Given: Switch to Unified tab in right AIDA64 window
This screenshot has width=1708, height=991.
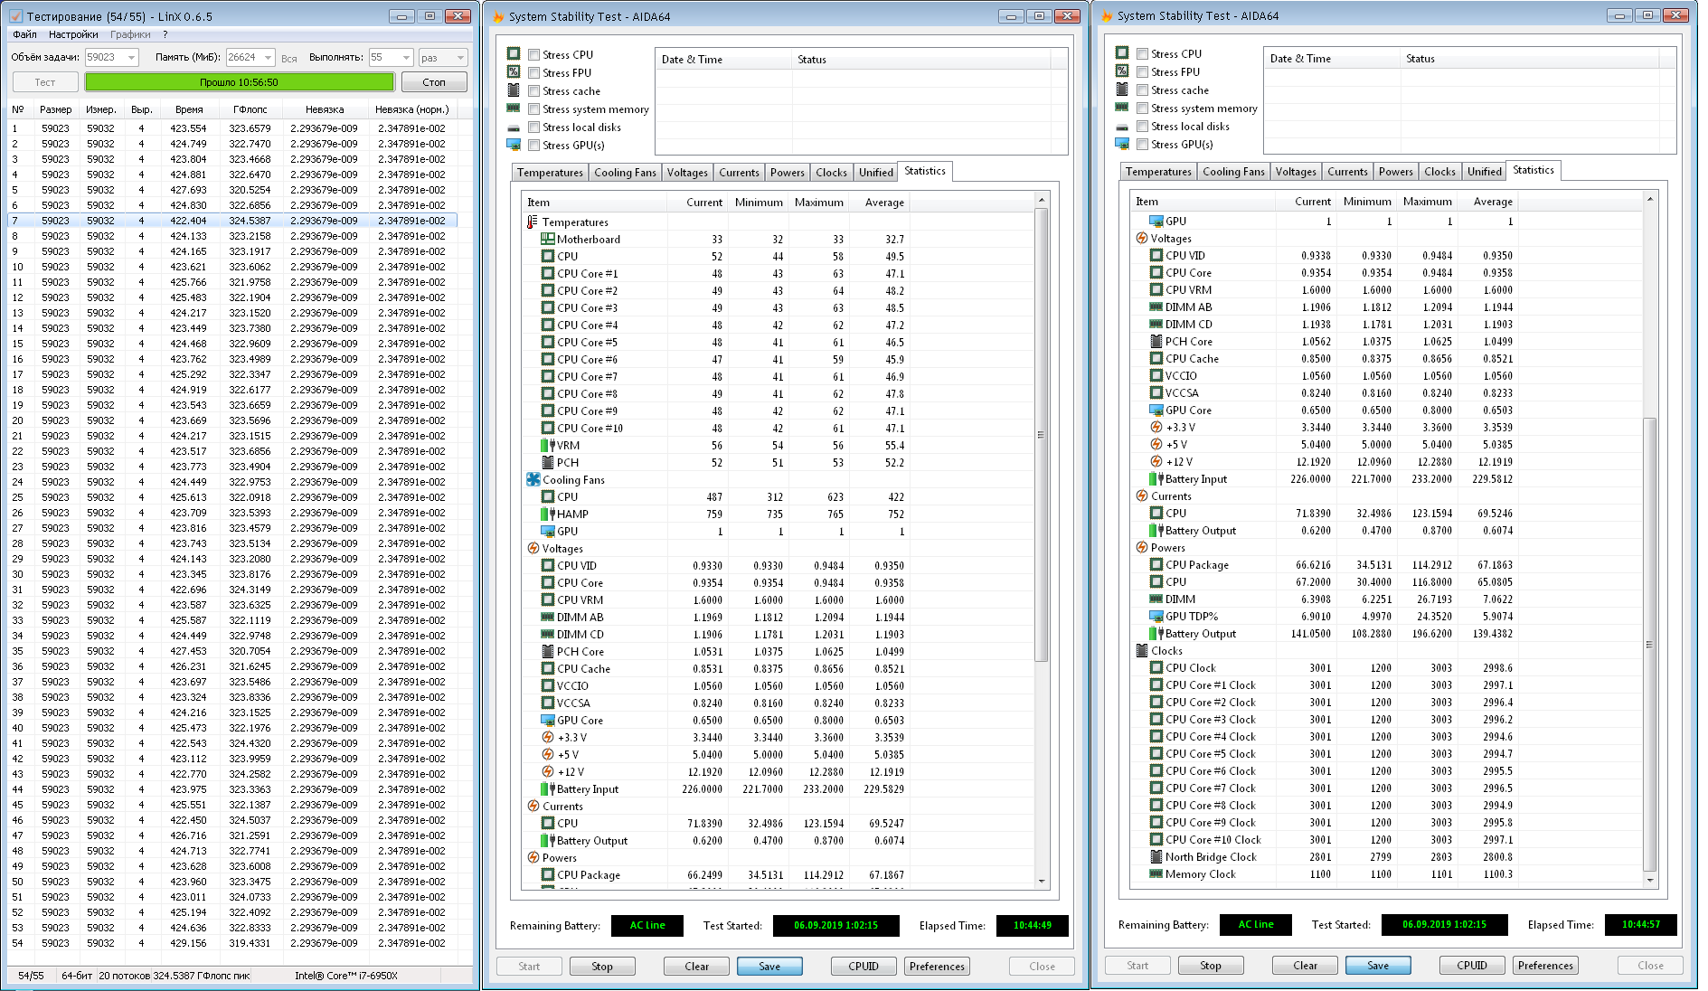Looking at the screenshot, I should tap(1485, 172).
